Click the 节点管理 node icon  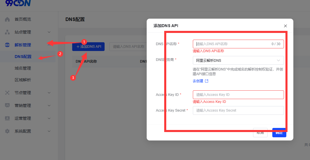click(7, 93)
